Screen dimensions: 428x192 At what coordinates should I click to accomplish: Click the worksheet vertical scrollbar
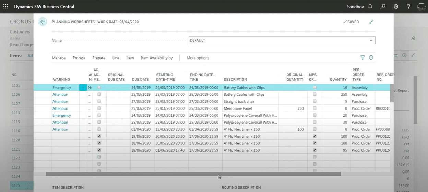click(391, 92)
